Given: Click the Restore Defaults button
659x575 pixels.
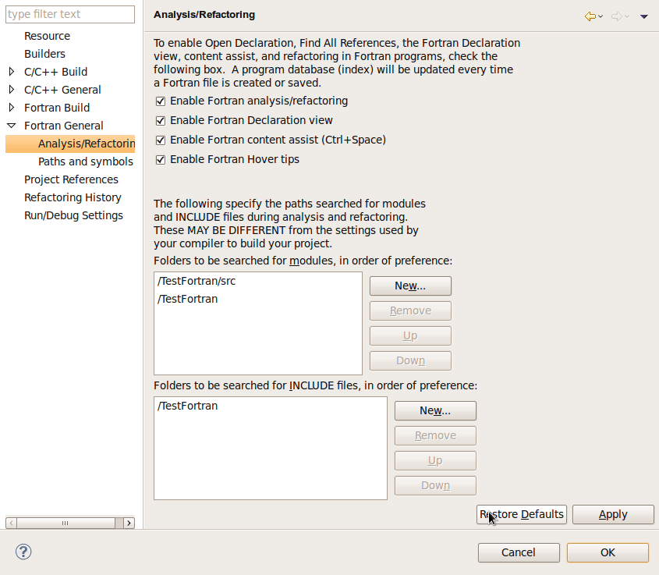Looking at the screenshot, I should (x=522, y=514).
